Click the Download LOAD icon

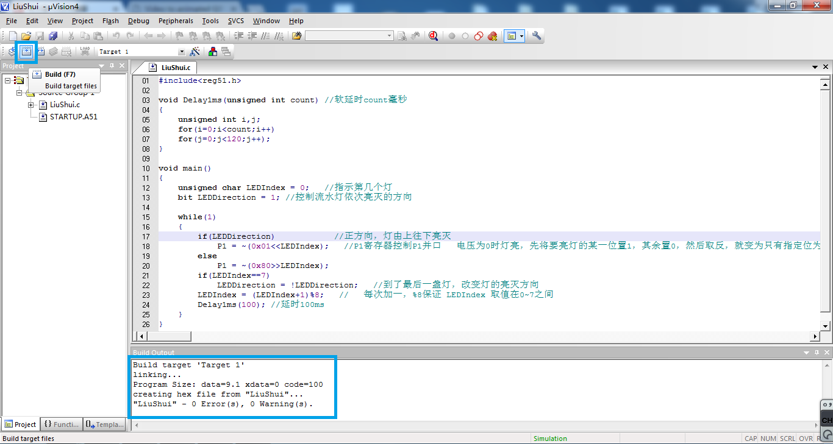[x=85, y=52]
